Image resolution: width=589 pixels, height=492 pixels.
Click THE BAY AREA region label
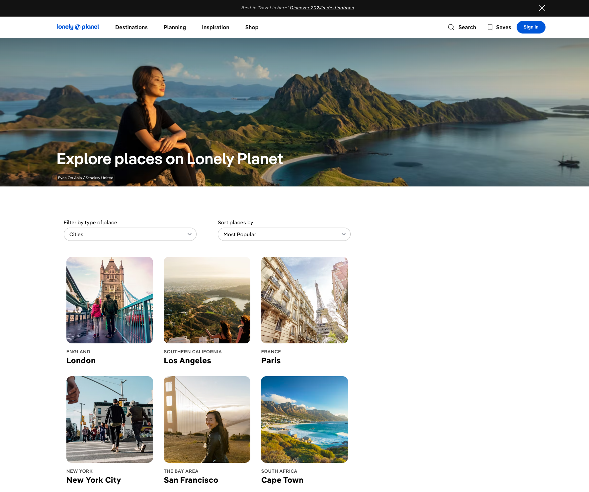coord(181,471)
